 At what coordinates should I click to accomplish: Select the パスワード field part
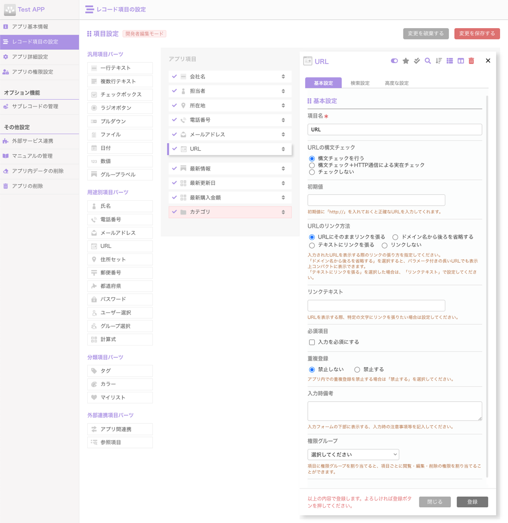coord(120,299)
